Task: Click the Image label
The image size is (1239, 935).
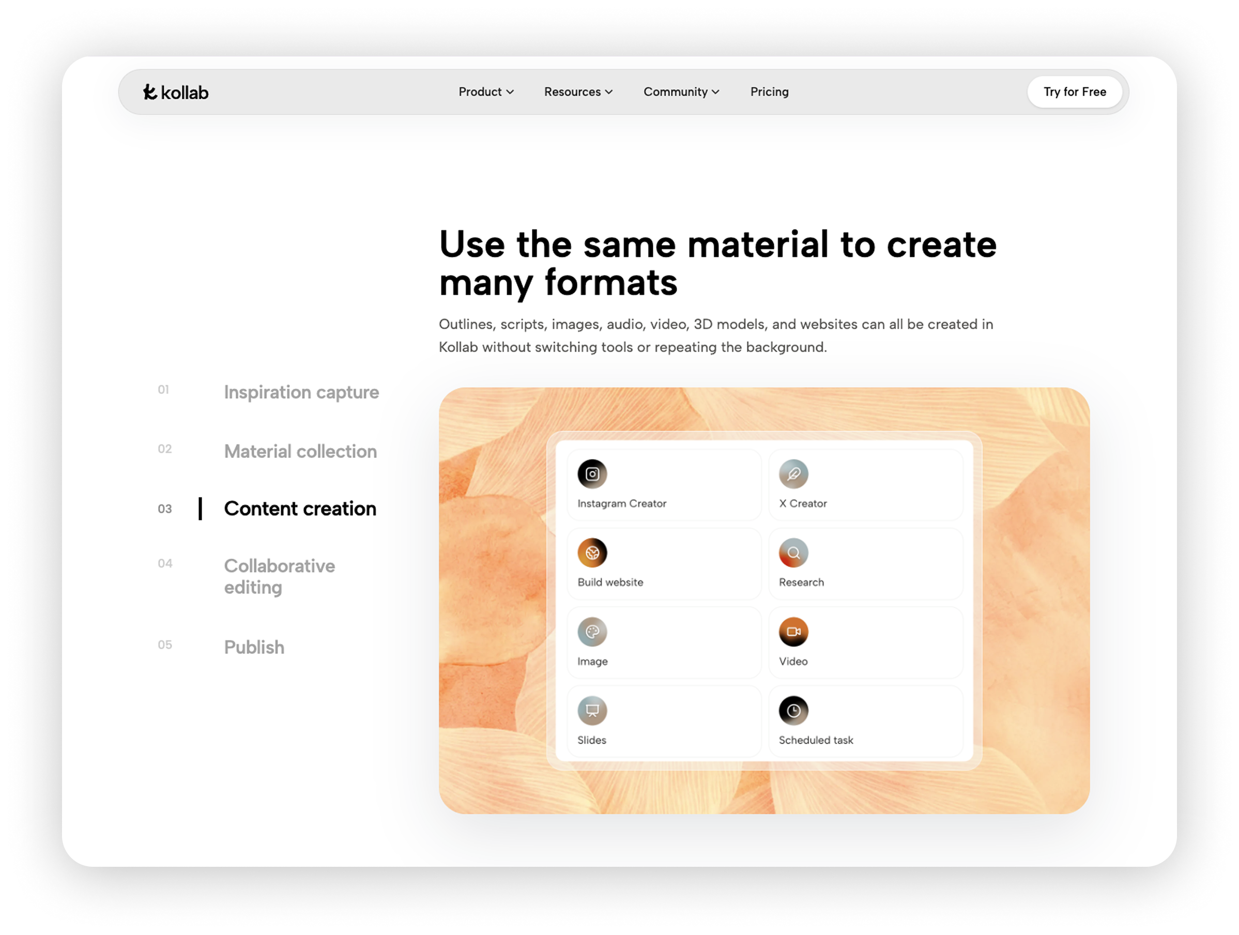Action: 592,661
